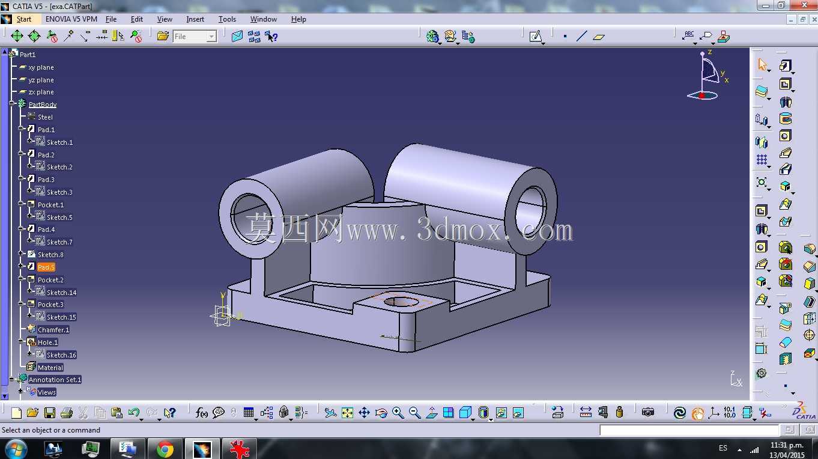This screenshot has width=818, height=459.
Task: Click the green Fit/Translate compass arrows icon
Action: (x=17, y=36)
